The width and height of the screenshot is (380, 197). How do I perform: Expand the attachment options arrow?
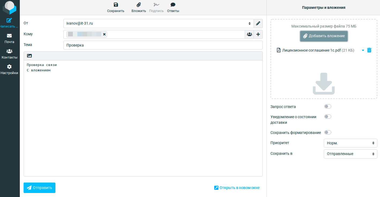pos(363,50)
